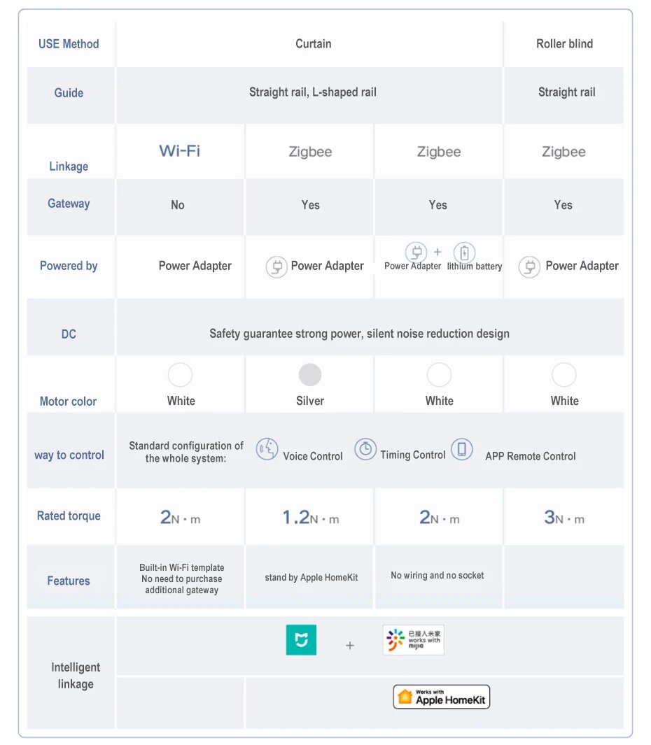
Task: Click the APP Remote Control phone icon
Action: (461, 449)
